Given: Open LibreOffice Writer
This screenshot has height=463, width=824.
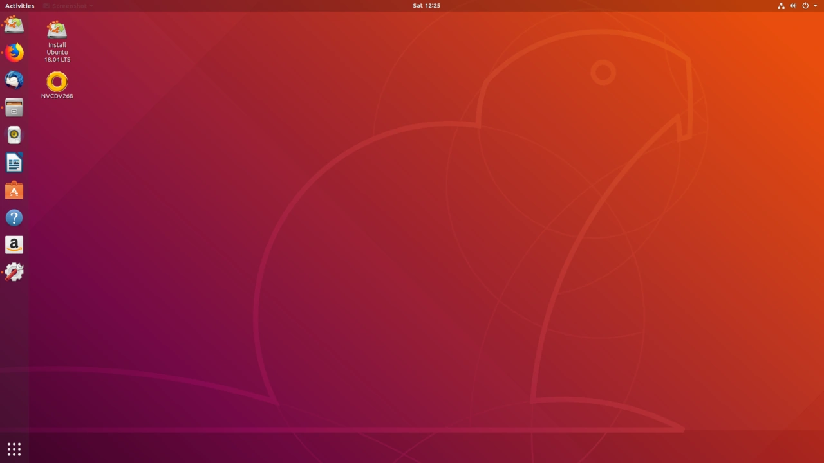Looking at the screenshot, I should pos(14,163).
